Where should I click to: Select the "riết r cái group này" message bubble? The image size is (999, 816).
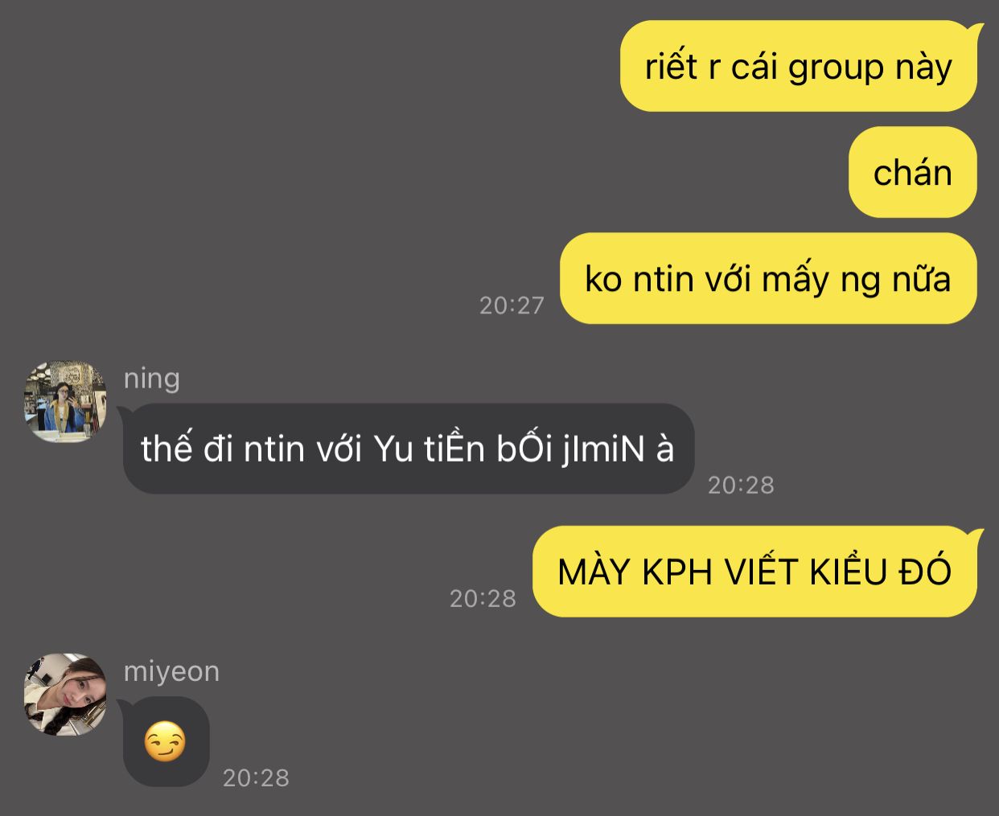[x=799, y=66]
